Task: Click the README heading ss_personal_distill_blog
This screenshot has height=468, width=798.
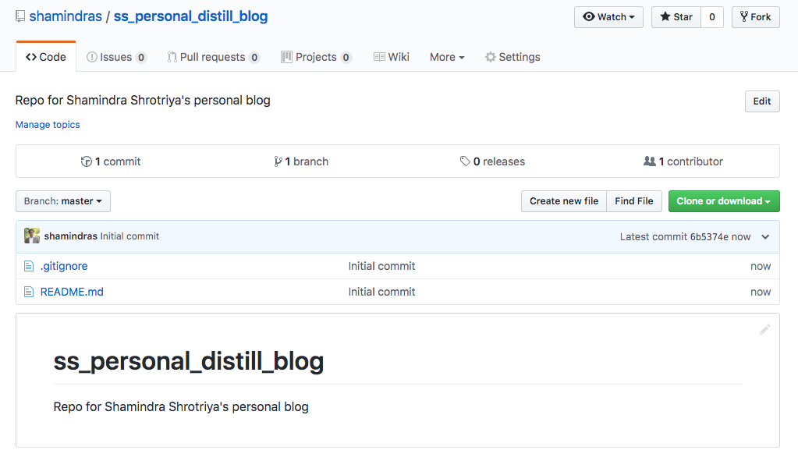Action: pyautogui.click(x=189, y=361)
